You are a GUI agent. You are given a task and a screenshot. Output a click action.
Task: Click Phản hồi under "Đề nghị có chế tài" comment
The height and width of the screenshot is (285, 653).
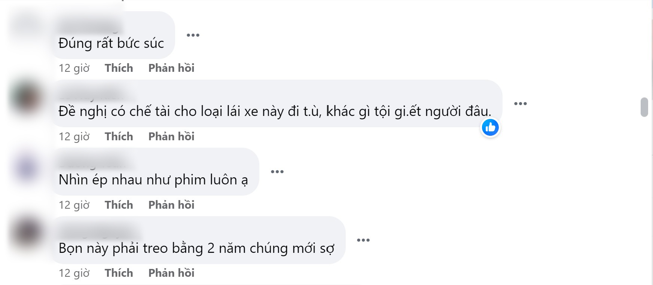[171, 137]
